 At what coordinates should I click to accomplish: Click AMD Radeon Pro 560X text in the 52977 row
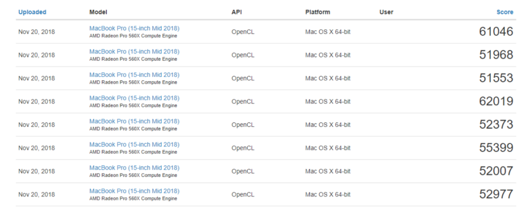pos(133,199)
